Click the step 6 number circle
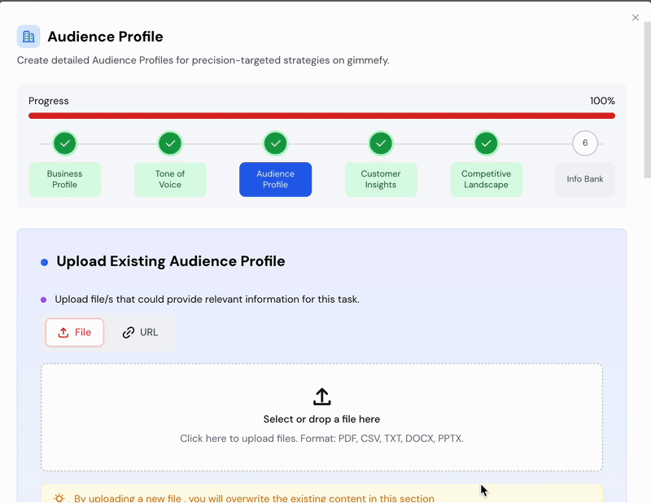 point(585,143)
